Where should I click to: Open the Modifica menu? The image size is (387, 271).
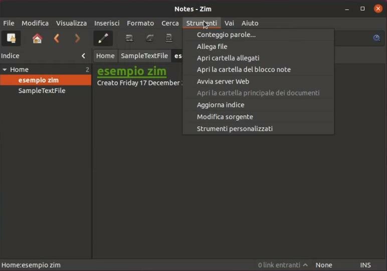pyautogui.click(x=35, y=23)
